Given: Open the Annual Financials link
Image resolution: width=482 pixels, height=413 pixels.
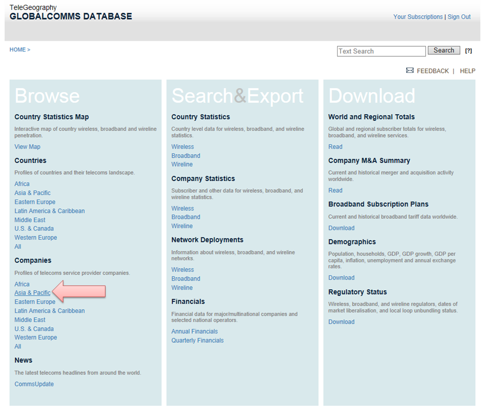Looking at the screenshot, I should [x=195, y=331].
